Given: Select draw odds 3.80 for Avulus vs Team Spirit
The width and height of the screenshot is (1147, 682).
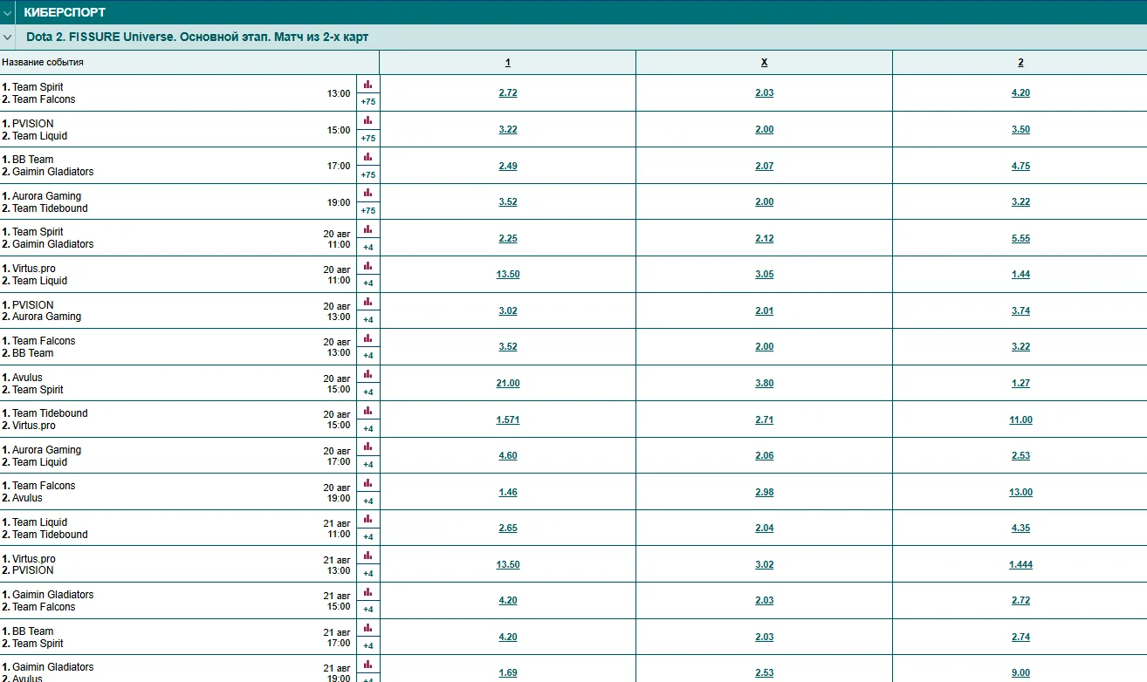Looking at the screenshot, I should 764,384.
